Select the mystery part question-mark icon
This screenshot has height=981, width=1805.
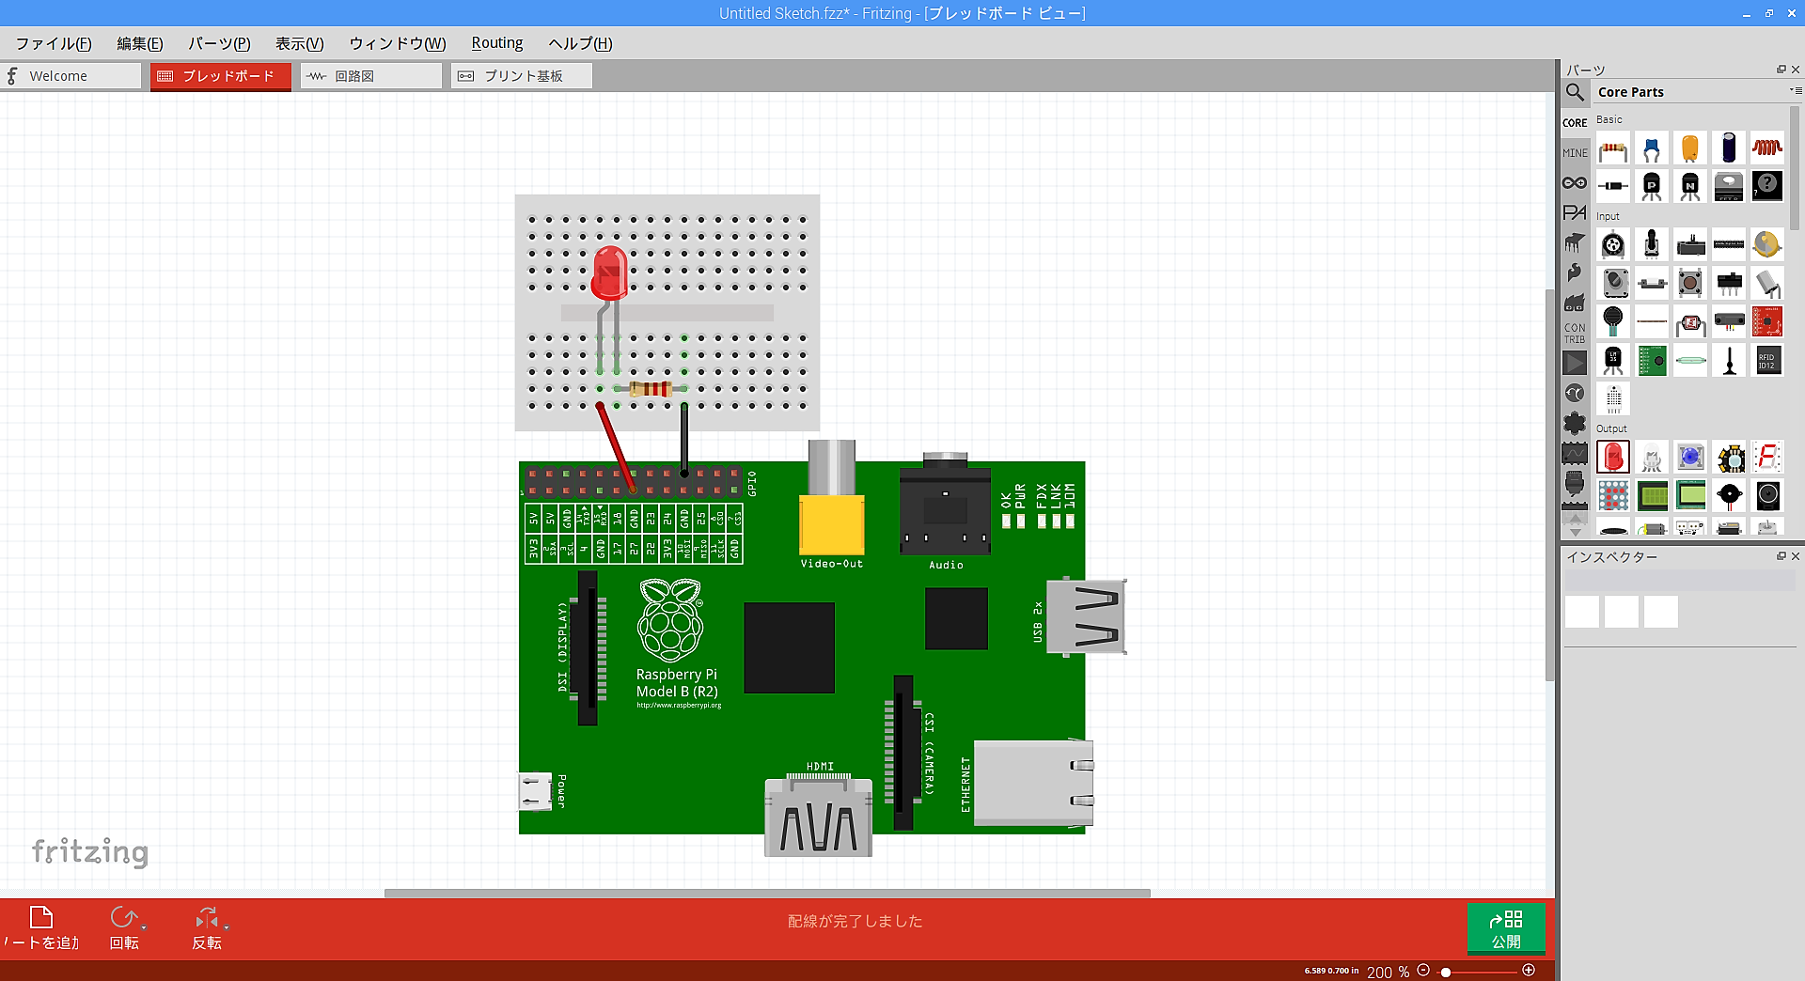(1767, 186)
